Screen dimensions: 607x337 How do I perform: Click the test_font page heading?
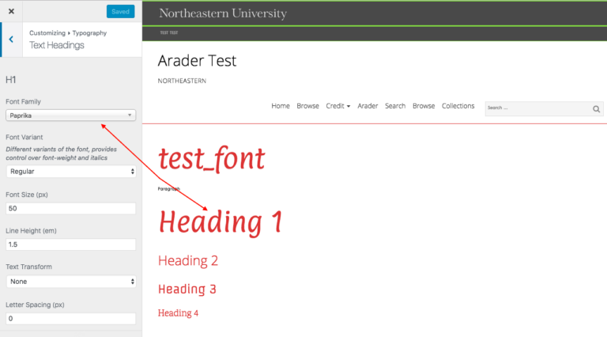211,159
